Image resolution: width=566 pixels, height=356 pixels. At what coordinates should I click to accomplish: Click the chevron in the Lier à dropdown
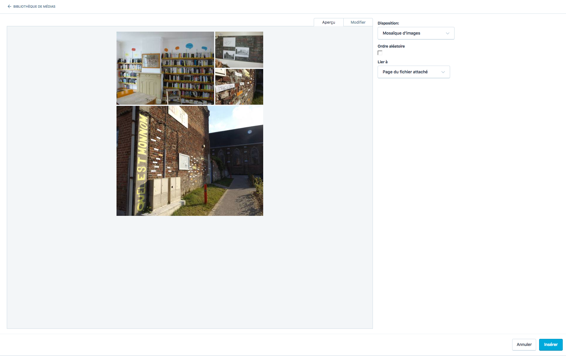(443, 72)
